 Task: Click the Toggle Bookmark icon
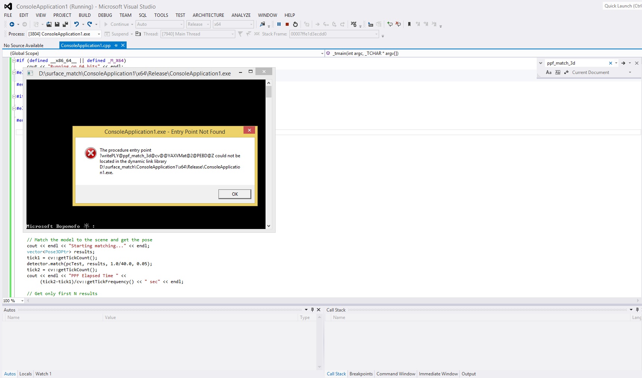click(x=409, y=24)
